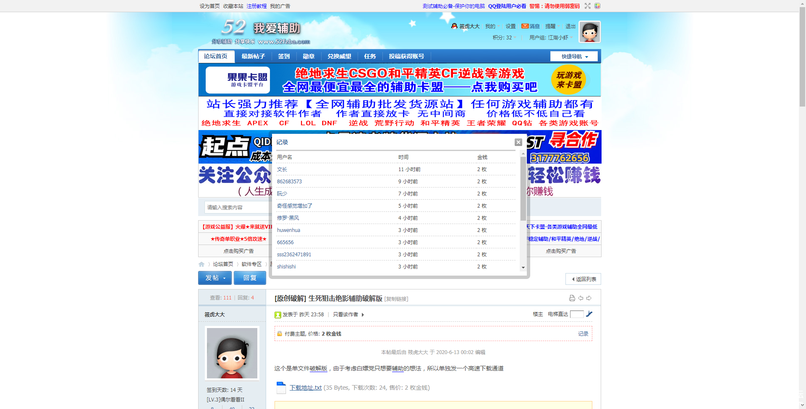
Task: Open the 发帖 new post dropdown button
Action: (x=215, y=278)
